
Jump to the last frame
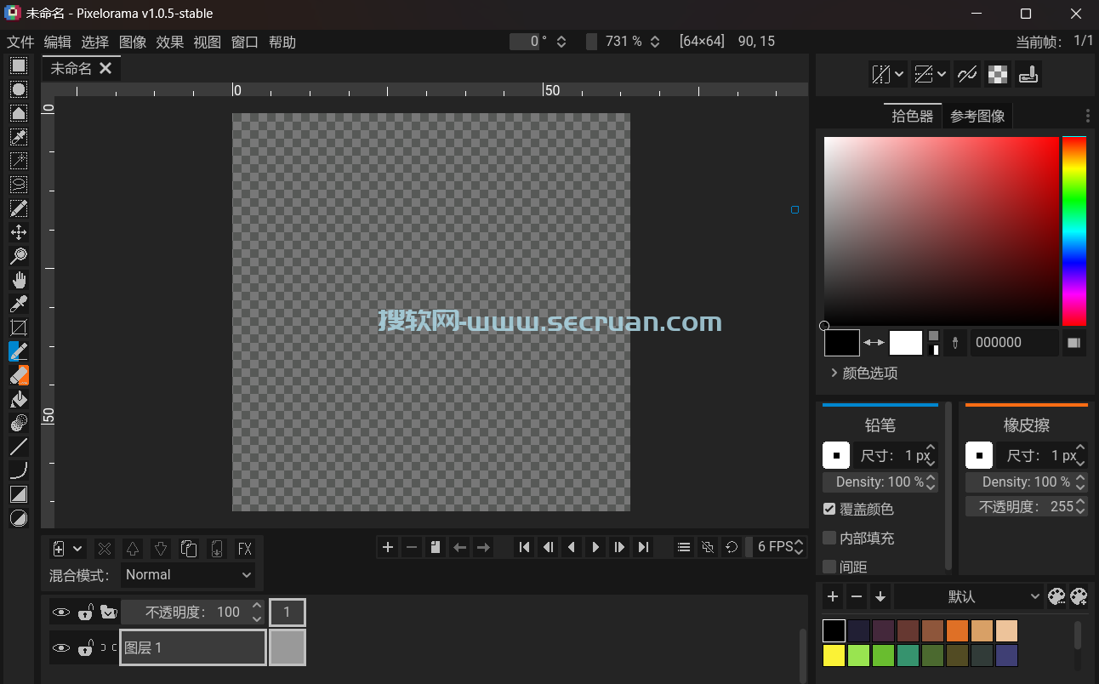[644, 547]
